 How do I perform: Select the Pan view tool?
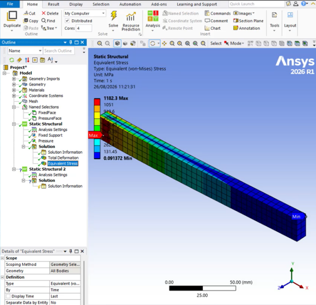coord(164,43)
